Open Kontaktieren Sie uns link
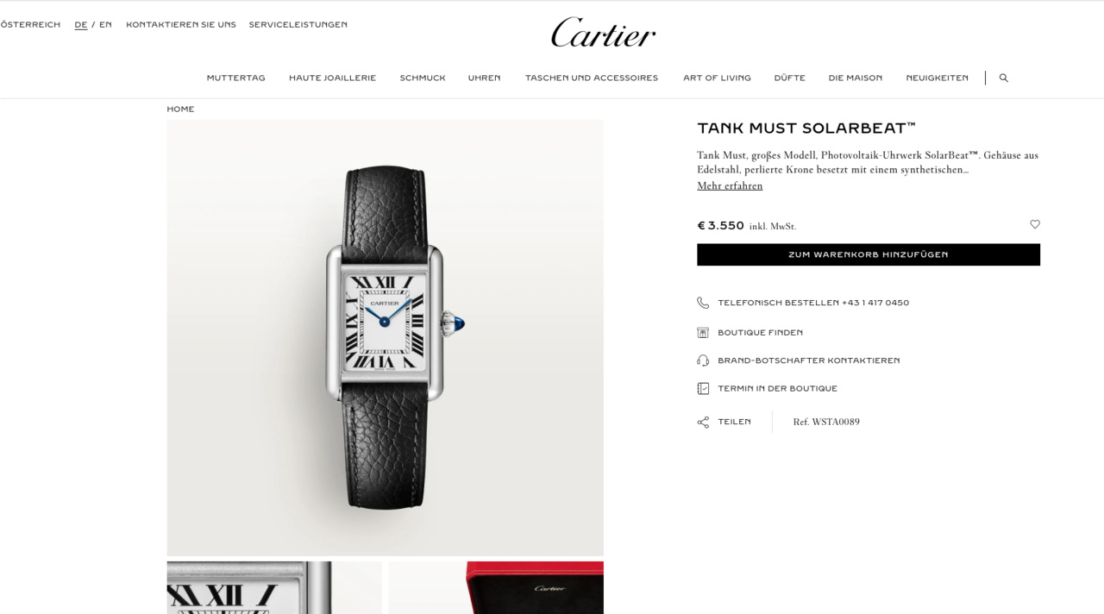 coord(181,25)
